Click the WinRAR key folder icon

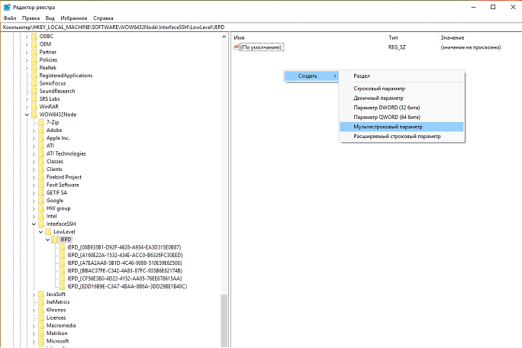(x=34, y=106)
